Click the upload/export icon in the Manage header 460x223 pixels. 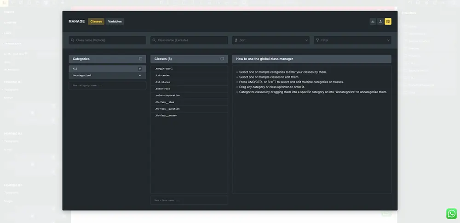coord(380,22)
